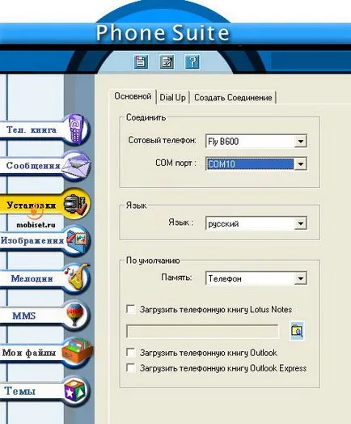Expand the Язык language dropdown arrow

pyautogui.click(x=300, y=223)
